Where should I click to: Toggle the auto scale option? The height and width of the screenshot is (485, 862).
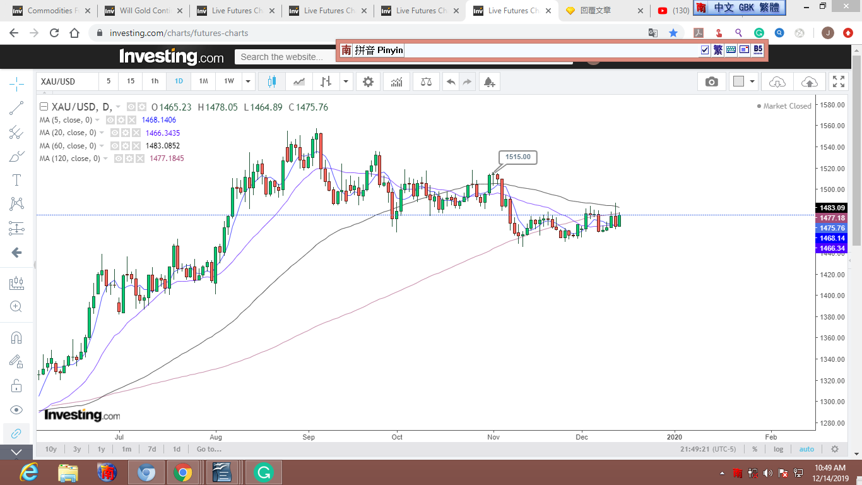click(806, 449)
